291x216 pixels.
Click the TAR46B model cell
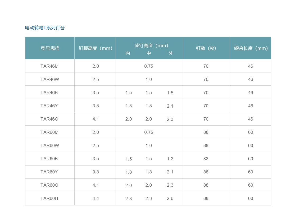(x=49, y=93)
